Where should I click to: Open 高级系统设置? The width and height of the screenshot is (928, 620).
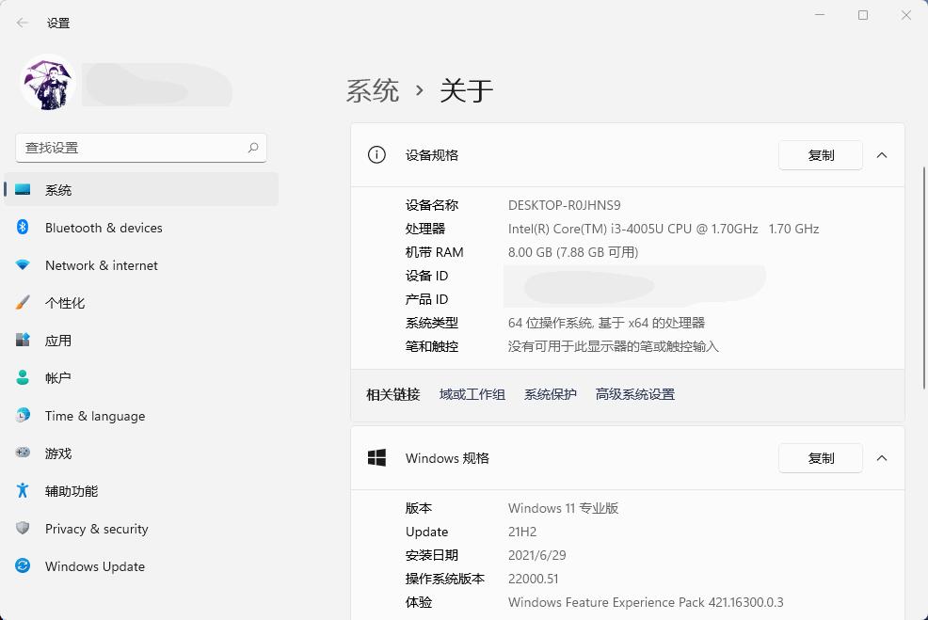click(x=633, y=394)
